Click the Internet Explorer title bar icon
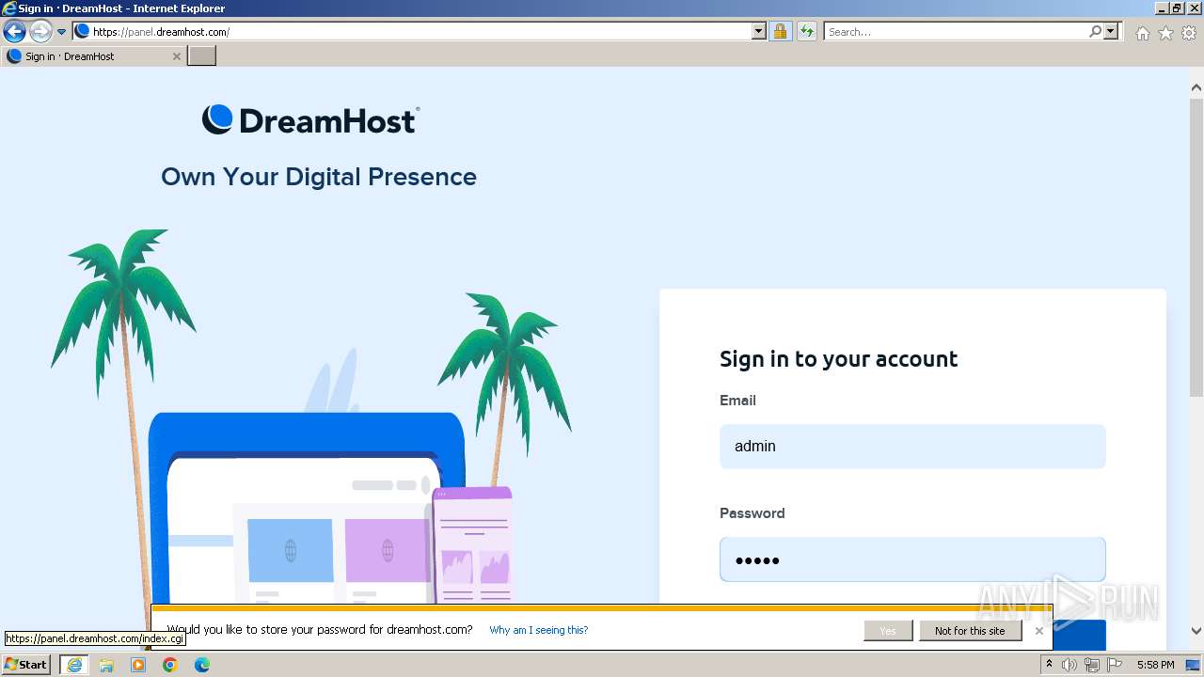The width and height of the screenshot is (1204, 677). [x=9, y=8]
